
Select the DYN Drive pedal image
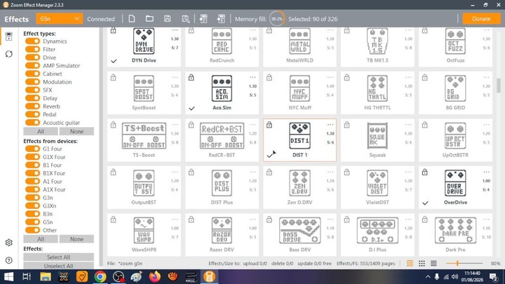pyautogui.click(x=144, y=41)
